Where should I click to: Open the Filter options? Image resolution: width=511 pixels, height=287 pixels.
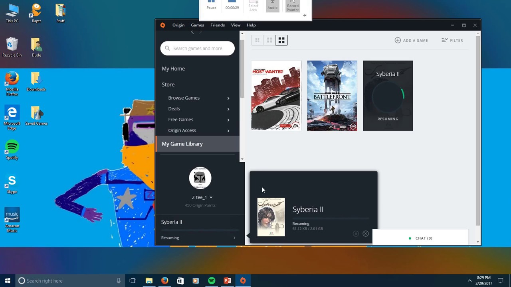click(452, 40)
